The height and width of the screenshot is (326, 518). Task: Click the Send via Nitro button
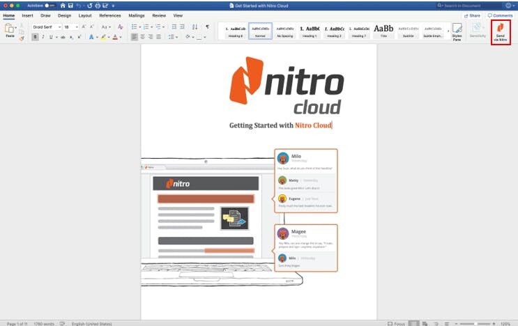point(501,32)
